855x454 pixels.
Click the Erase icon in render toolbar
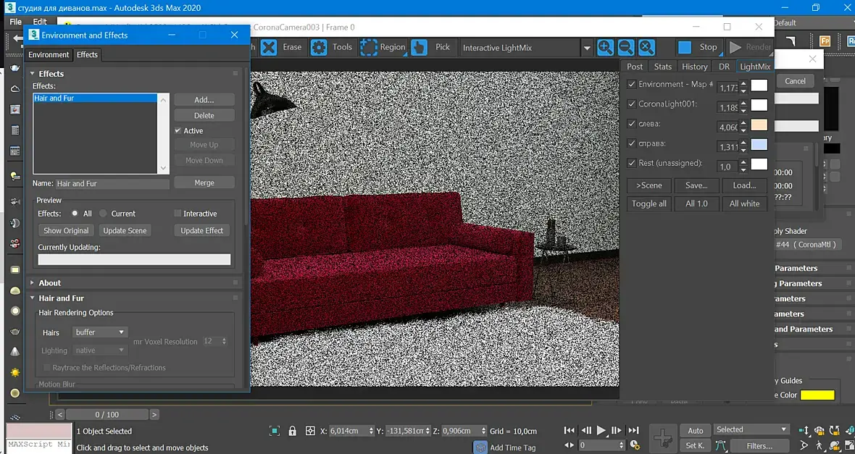(x=268, y=47)
